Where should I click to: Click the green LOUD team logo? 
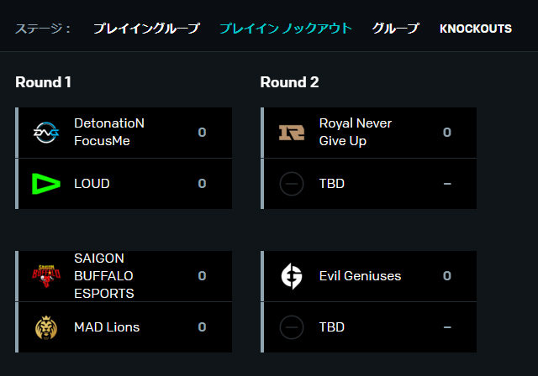(46, 184)
